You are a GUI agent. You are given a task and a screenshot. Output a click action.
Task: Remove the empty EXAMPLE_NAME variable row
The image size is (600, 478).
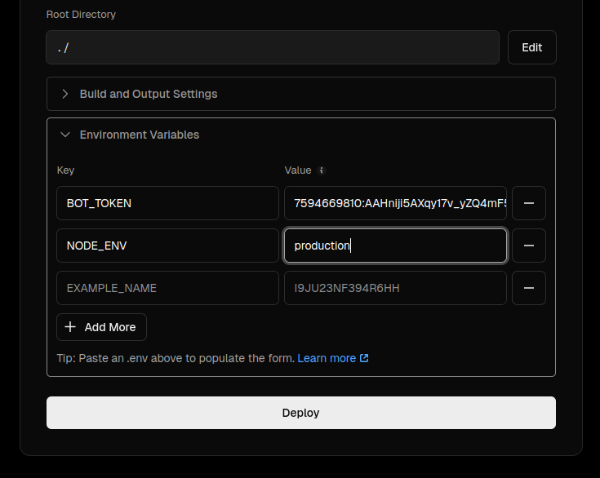coord(529,288)
